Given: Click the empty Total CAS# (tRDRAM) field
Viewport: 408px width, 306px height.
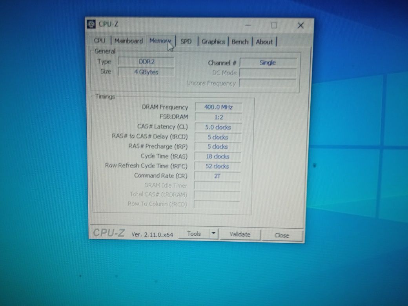Looking at the screenshot, I should pyautogui.click(x=217, y=195).
